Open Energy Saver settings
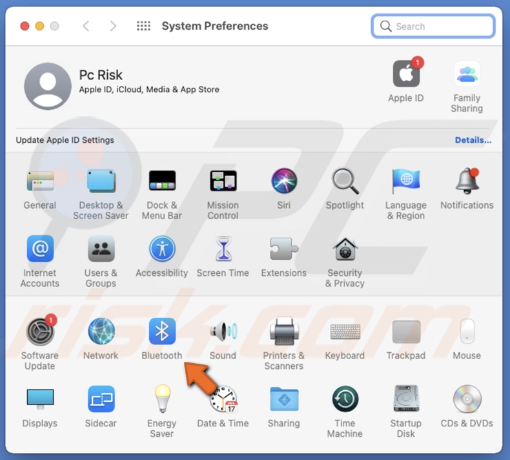 tap(162, 400)
